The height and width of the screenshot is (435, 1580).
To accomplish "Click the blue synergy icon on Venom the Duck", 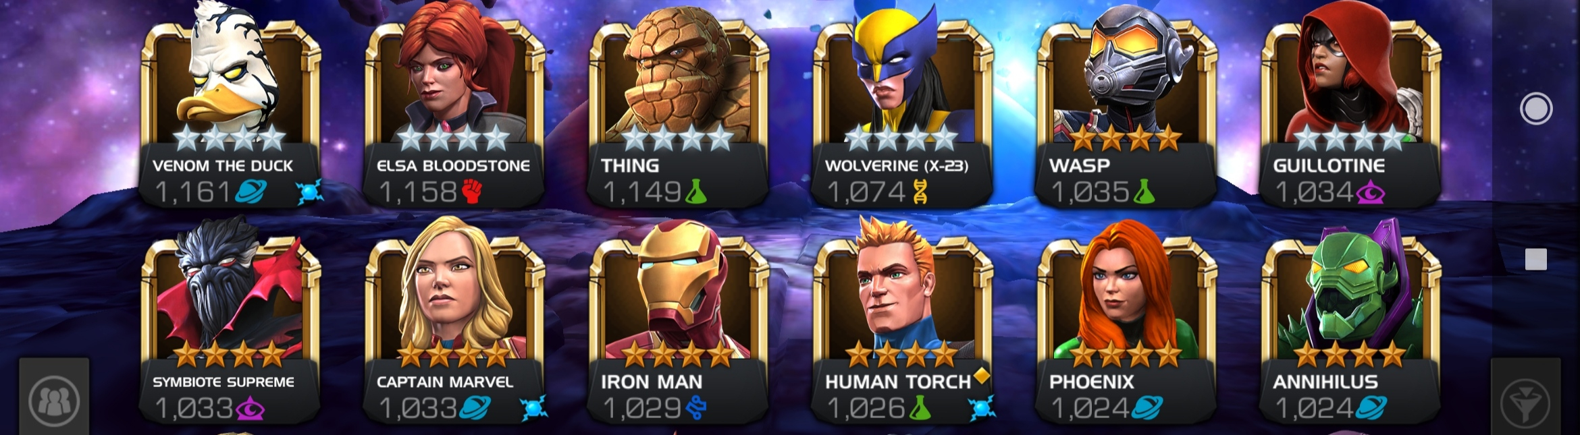I will click(309, 193).
